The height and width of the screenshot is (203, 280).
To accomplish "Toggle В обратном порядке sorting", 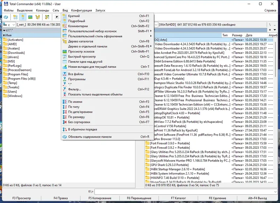I will (107, 129).
